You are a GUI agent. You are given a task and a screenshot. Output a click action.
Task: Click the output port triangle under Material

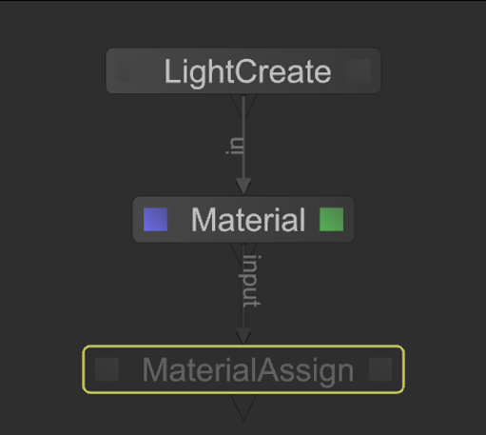(x=243, y=253)
